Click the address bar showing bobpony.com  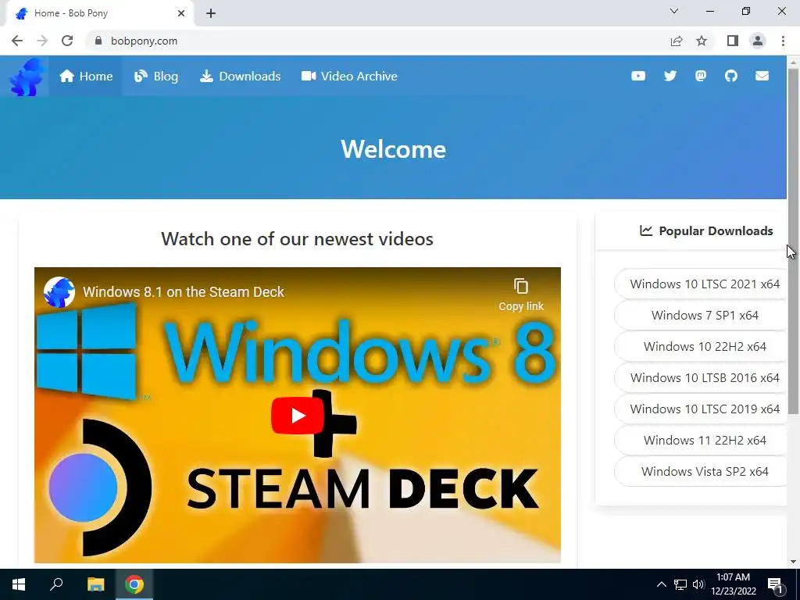coord(377,41)
